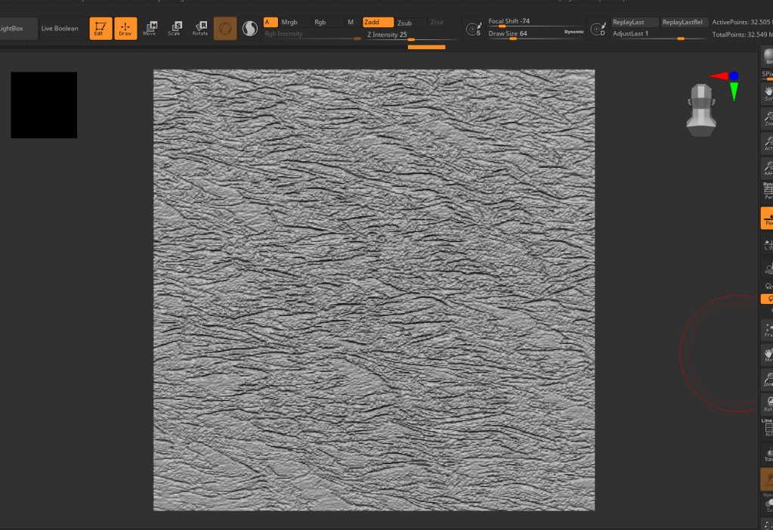The image size is (773, 530).
Task: Switch to Scale mode
Action: (x=175, y=29)
